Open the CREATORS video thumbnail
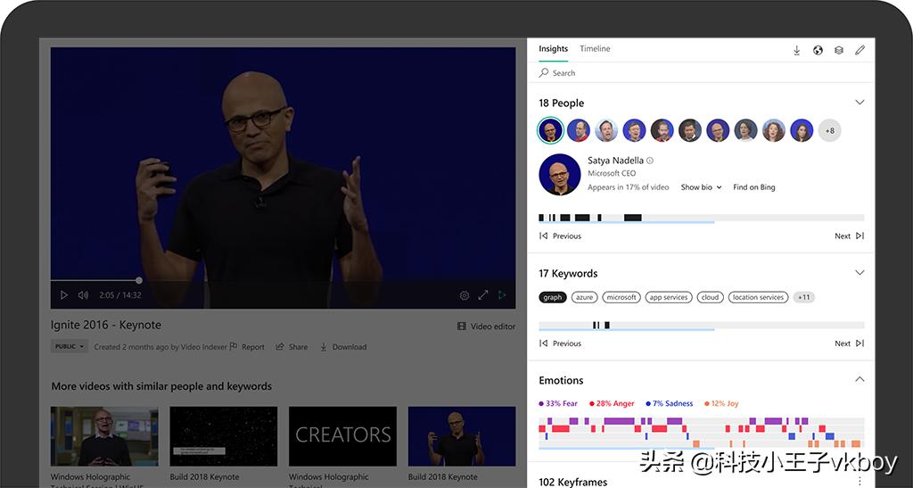 342,436
